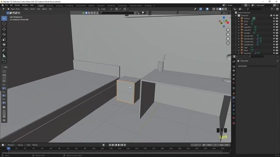280x157 pixels.
Task: Click the Options button in viewport header
Action: (x=226, y=13)
